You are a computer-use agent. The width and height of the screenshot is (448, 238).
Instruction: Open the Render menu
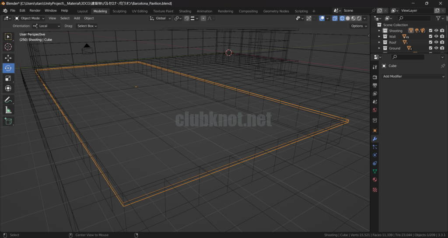point(35,10)
